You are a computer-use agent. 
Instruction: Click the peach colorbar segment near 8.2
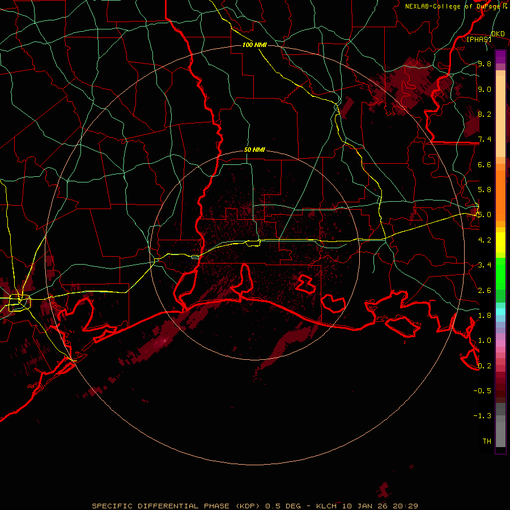pyautogui.click(x=500, y=117)
